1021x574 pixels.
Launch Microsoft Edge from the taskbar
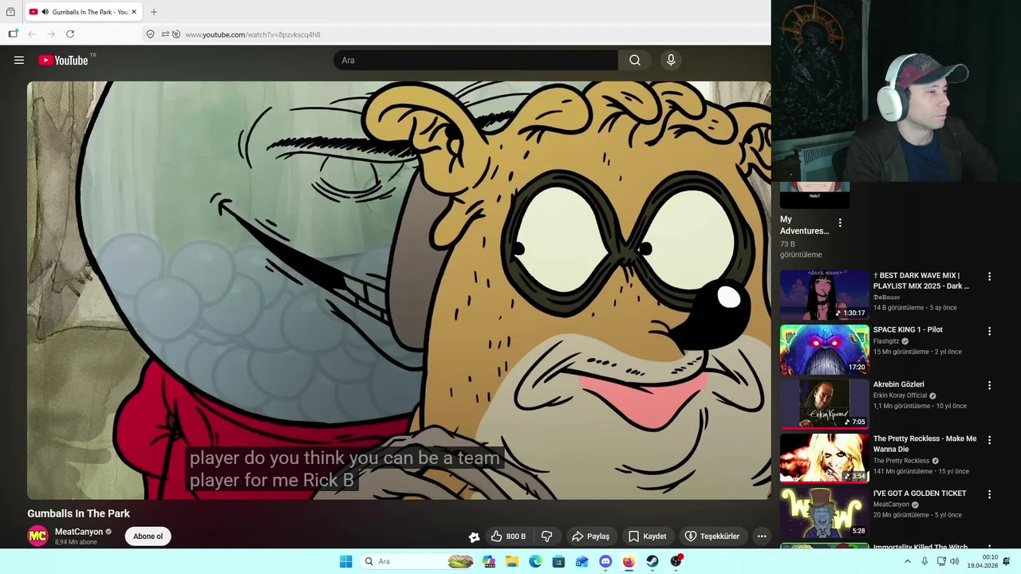point(535,561)
